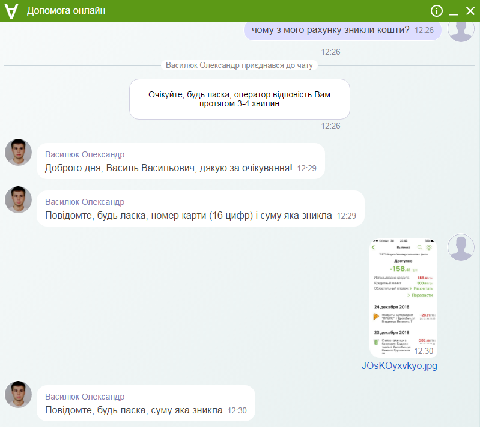Open the JOsKOyxvkyo.jpg file link
Screen dimensions: 480x432
click(399, 365)
